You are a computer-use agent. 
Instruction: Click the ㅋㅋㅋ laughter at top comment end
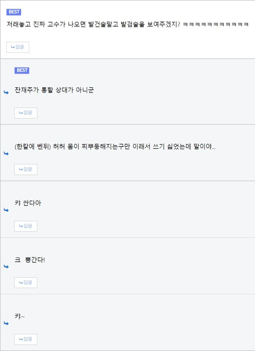216,24
